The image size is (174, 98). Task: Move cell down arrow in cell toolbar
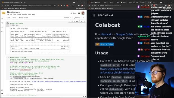[72, 21]
